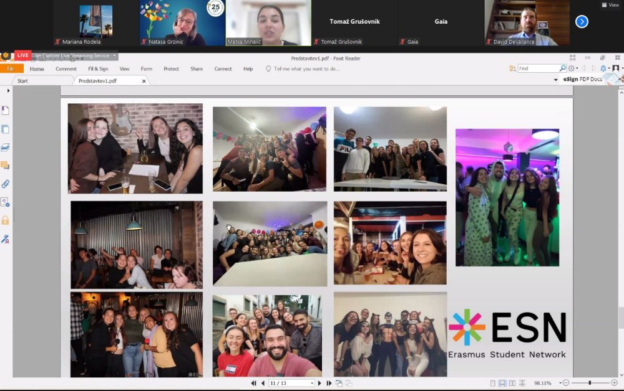Open the Comment ribbon tab

point(66,69)
